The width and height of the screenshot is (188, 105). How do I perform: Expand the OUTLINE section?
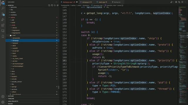pos(32,96)
